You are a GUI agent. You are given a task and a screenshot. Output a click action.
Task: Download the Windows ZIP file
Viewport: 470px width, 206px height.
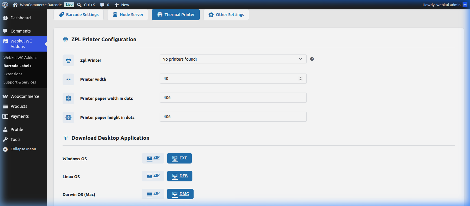click(x=153, y=158)
